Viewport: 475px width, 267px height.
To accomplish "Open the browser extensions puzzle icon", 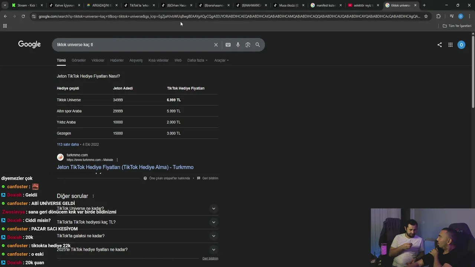I will click(x=438, y=16).
